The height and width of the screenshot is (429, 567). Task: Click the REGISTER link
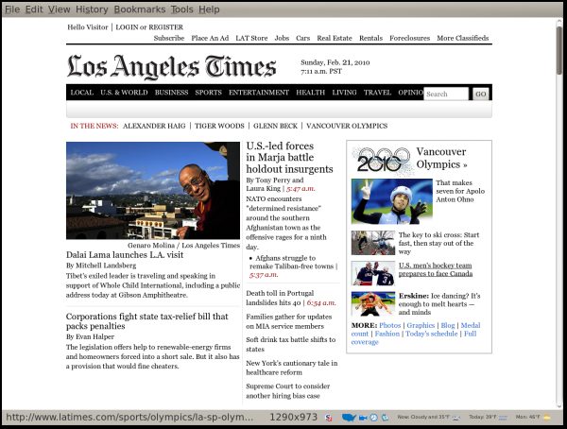[166, 27]
